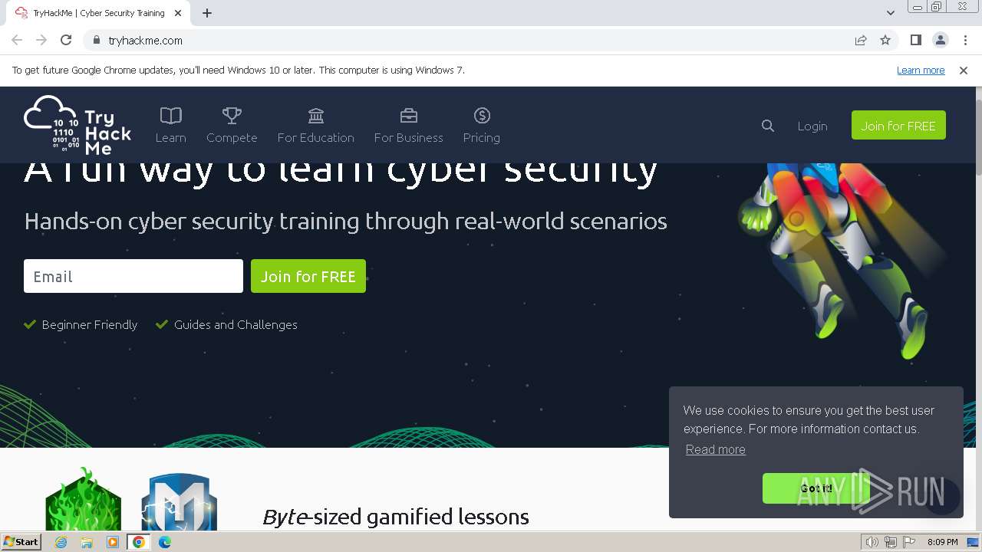Click the browser forward arrow
This screenshot has width=982, height=552.
41,40
